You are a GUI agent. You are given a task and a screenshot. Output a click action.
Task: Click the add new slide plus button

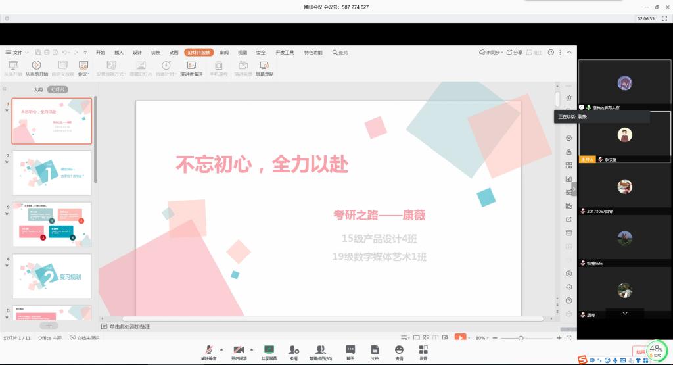tap(49, 326)
